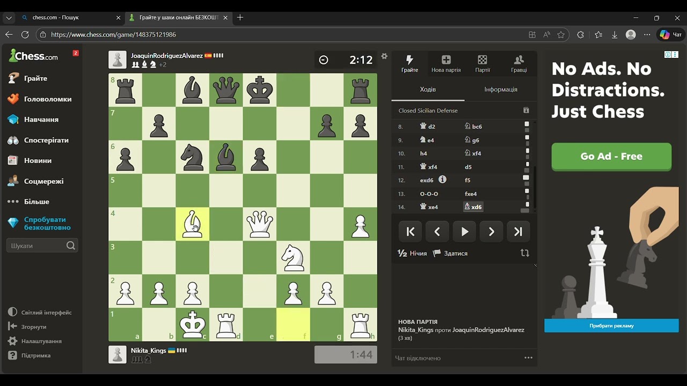Step back one move
This screenshot has width=687, height=386.
coord(437,232)
